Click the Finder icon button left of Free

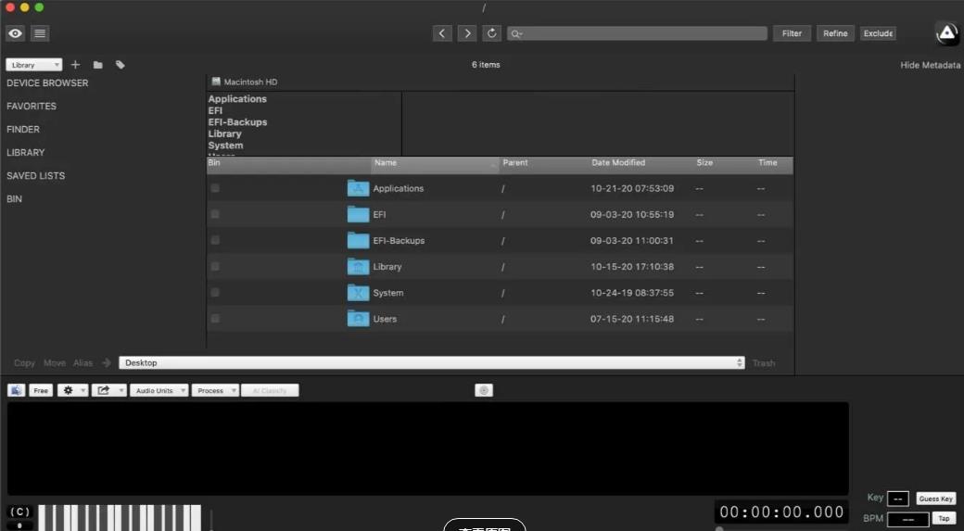16,391
